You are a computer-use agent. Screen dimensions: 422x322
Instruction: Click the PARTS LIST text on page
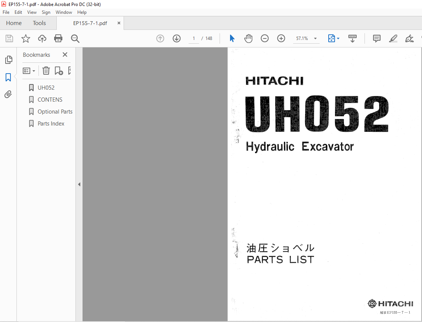point(280,260)
